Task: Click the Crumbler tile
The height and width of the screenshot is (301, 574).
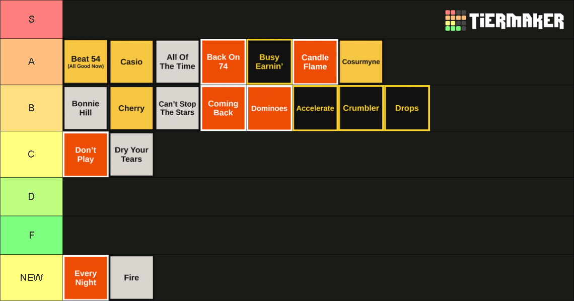Action: (x=361, y=108)
